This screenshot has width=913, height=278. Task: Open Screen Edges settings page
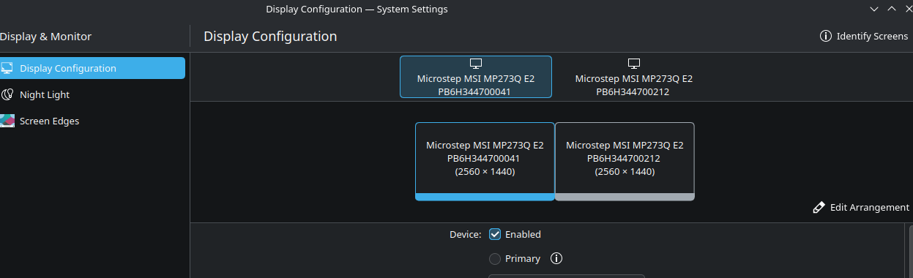(92, 121)
